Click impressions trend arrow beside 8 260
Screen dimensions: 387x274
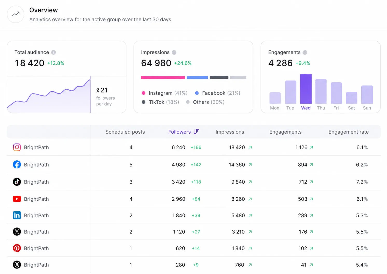click(250, 199)
